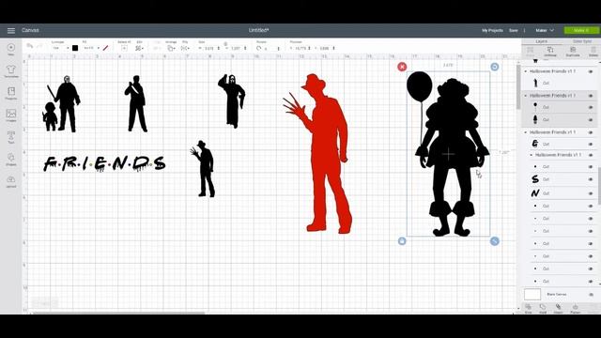Screen dimensions: 601x338
Task: Toggle Blank Canvas visibility eye
Action: pyautogui.click(x=591, y=294)
